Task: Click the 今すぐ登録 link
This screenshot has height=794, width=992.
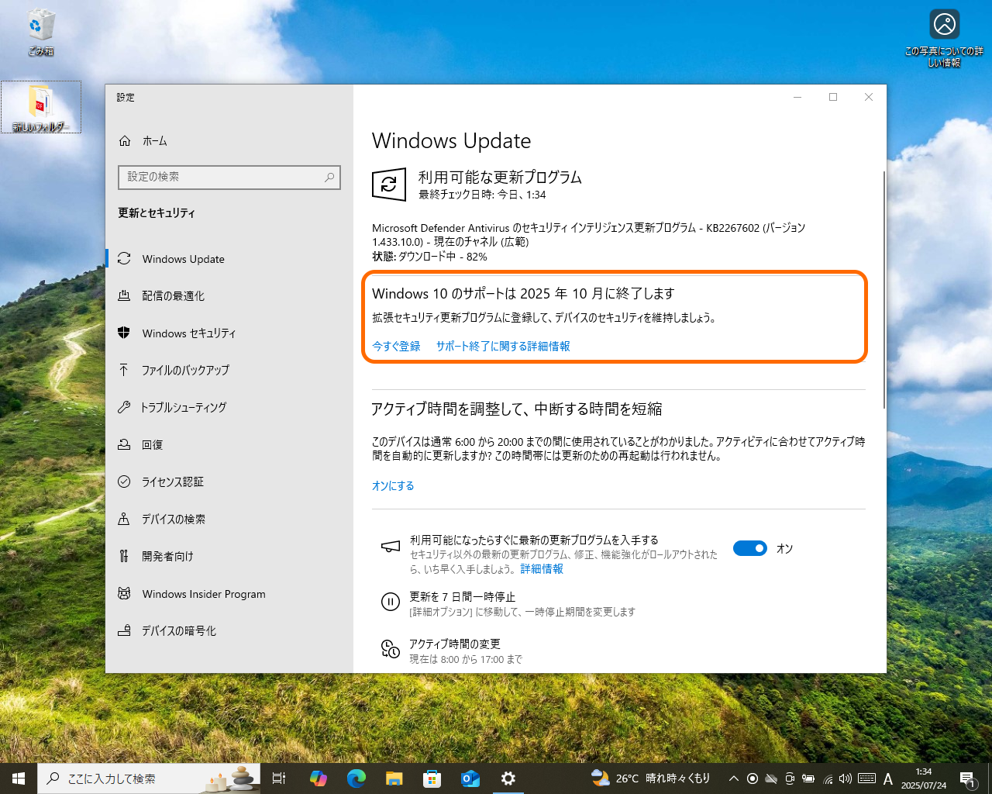Action: (x=394, y=346)
